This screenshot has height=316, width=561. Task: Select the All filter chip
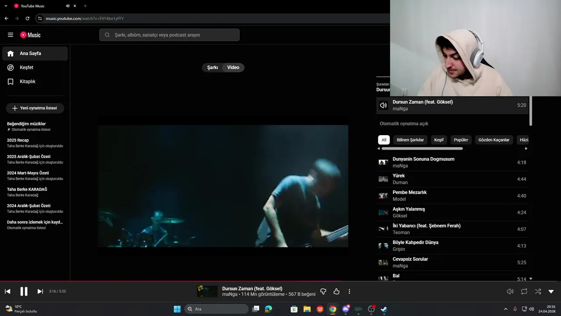(x=384, y=140)
